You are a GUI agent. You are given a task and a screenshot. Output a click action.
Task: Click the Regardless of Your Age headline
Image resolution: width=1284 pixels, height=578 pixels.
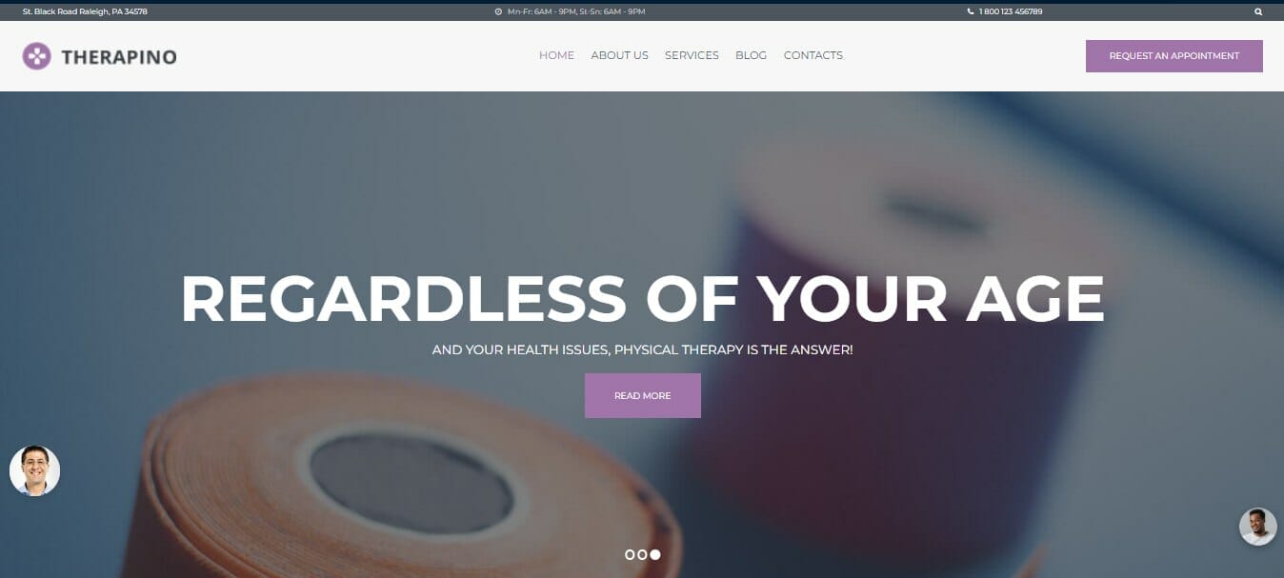[x=642, y=299]
